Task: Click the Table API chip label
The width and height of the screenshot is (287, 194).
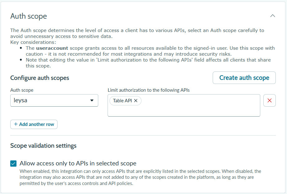Action: click(x=122, y=101)
